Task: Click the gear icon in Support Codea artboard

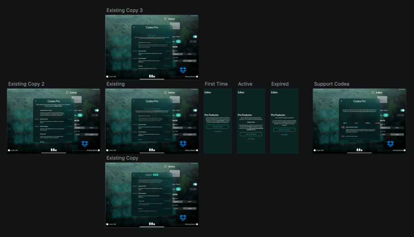Action: click(x=373, y=93)
